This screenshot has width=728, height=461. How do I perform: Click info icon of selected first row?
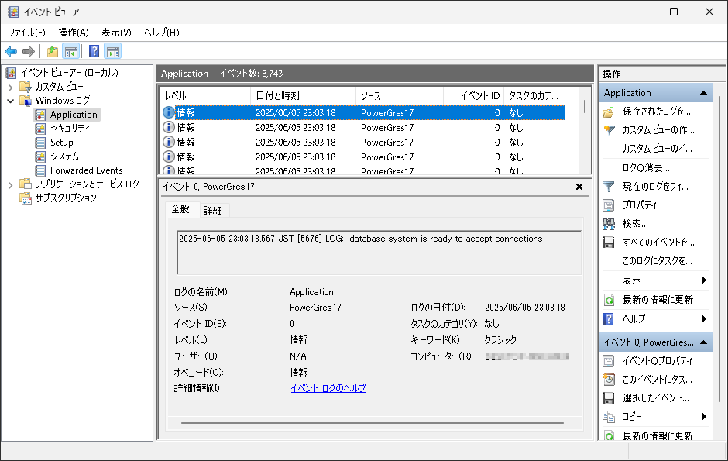coord(169,113)
